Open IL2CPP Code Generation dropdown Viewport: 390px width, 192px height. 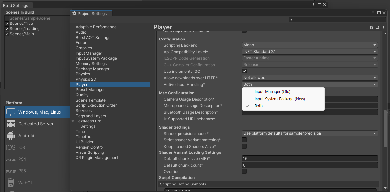(x=310, y=58)
